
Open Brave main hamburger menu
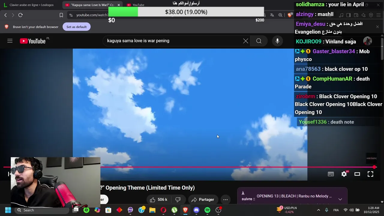click(x=379, y=15)
